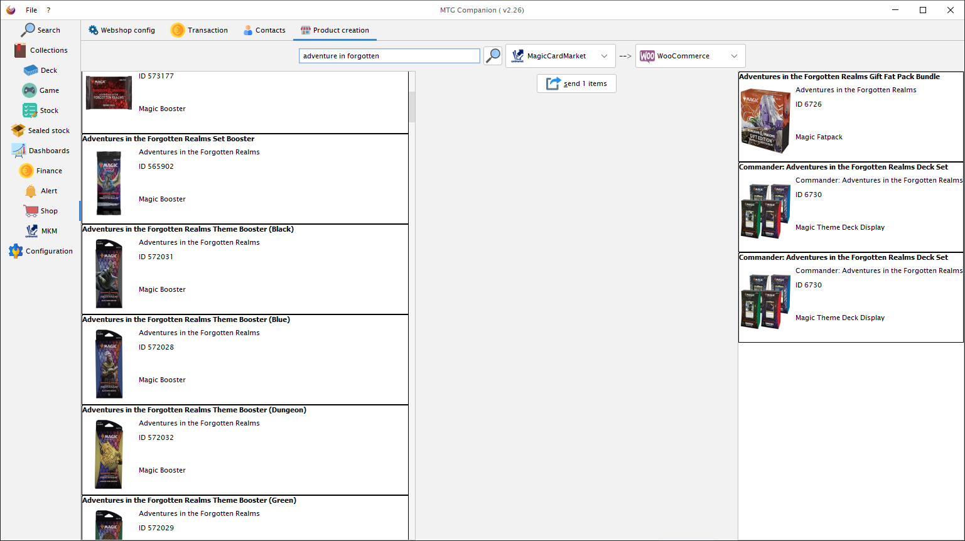Click 'ID 572032' text
This screenshot has width=965, height=541.
(x=156, y=437)
